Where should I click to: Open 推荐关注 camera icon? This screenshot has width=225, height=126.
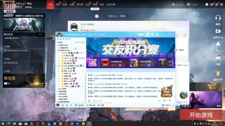pos(218,31)
